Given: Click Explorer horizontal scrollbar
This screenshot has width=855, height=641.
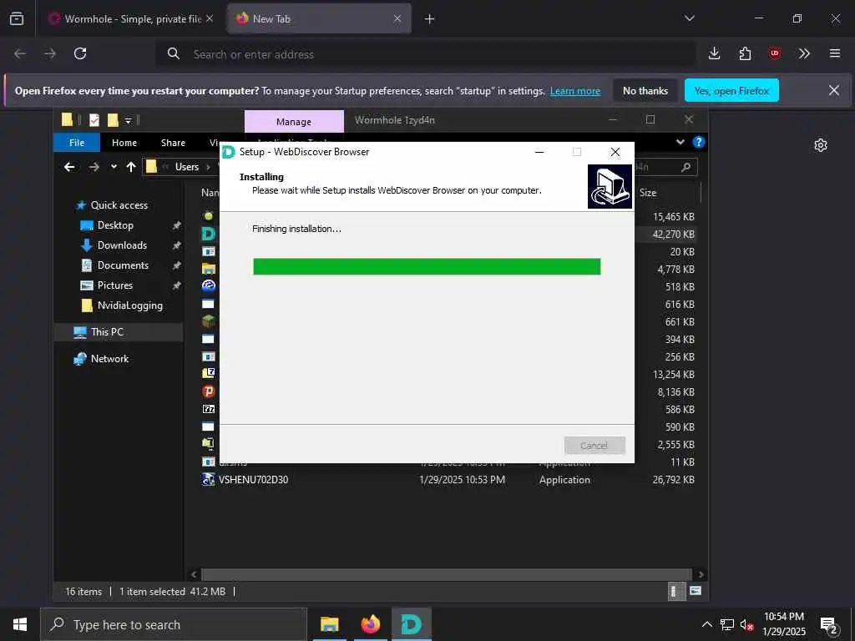Looking at the screenshot, I should tap(446, 574).
